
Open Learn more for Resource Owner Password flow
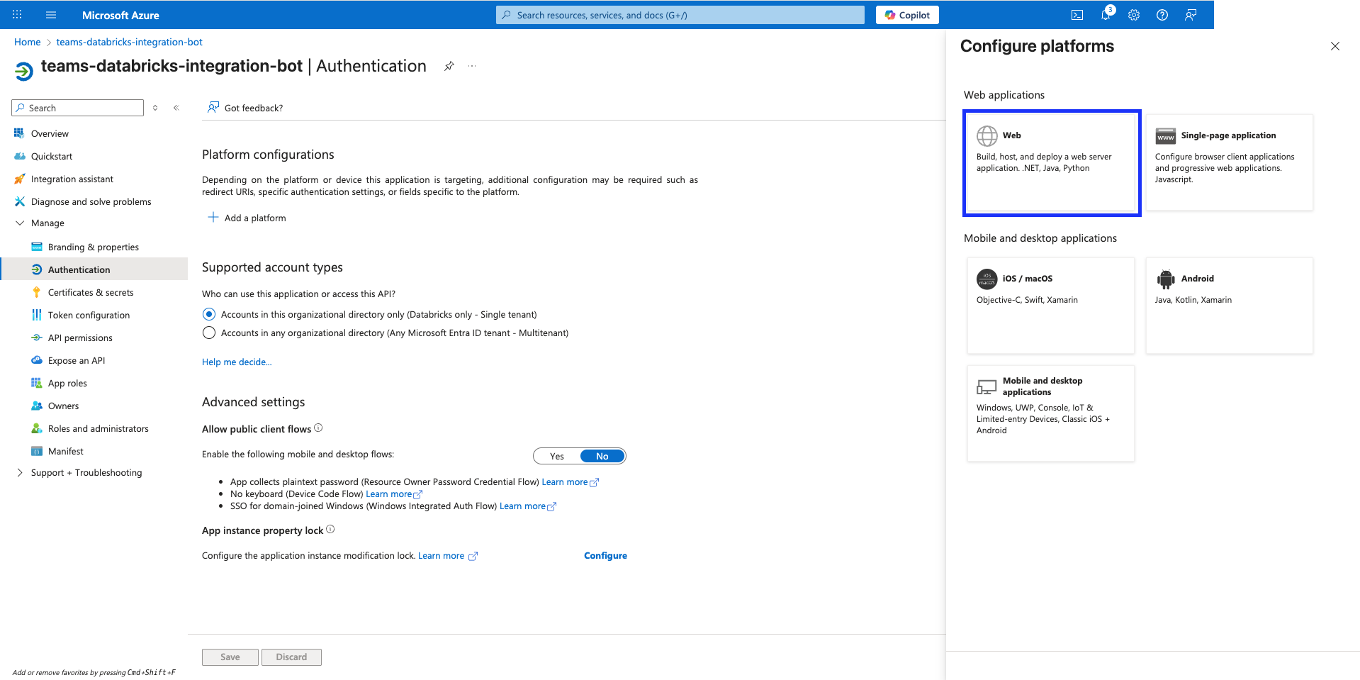point(571,482)
